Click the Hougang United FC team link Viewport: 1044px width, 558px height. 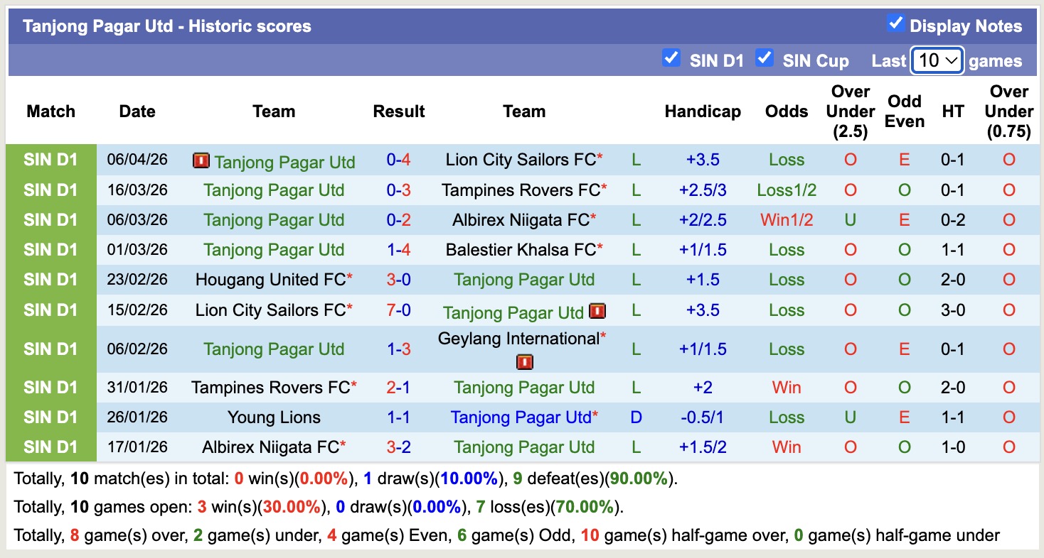point(270,280)
